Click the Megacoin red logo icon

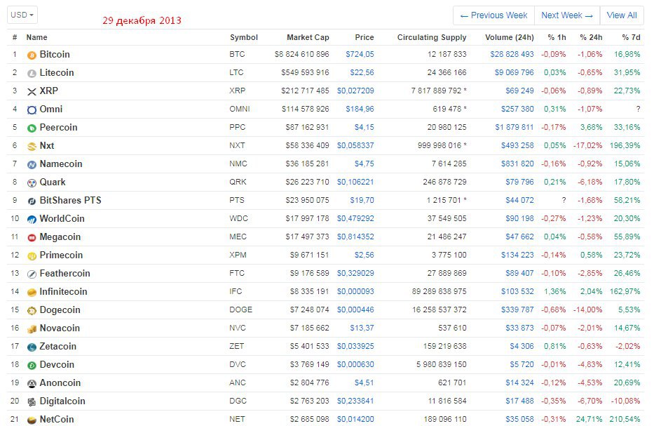coord(32,237)
